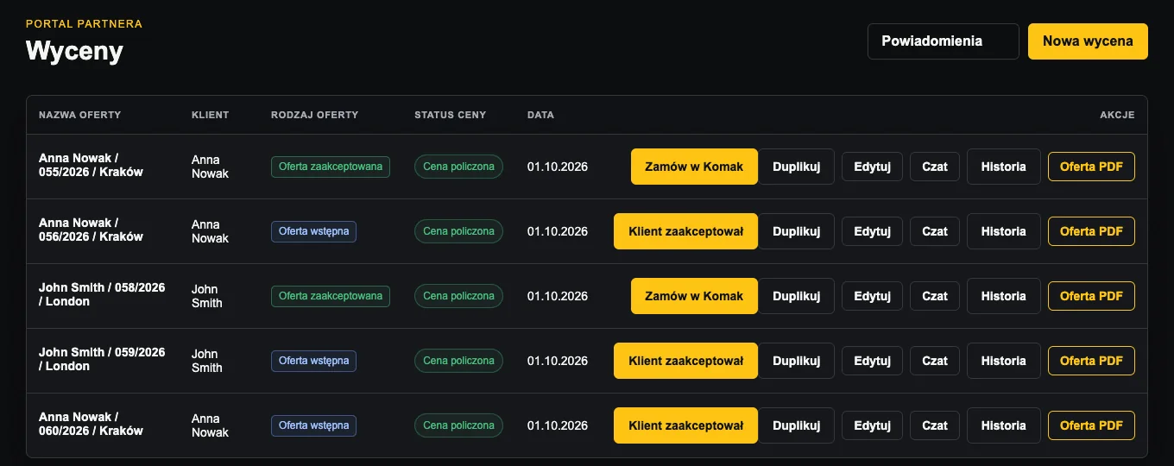Click the Wyceny page heading

74,51
